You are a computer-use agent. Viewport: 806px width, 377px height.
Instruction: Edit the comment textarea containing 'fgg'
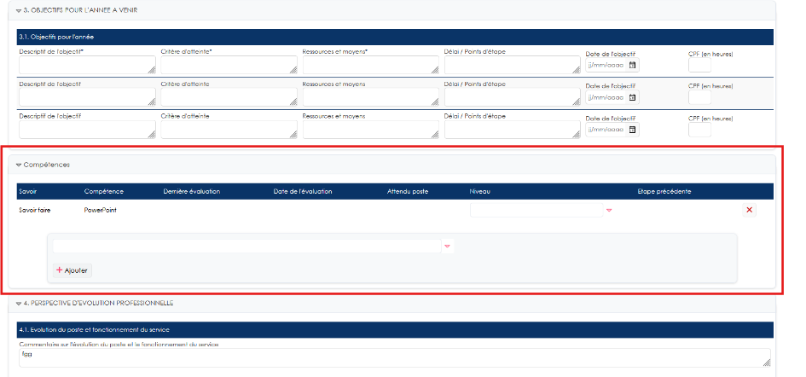tap(395, 358)
